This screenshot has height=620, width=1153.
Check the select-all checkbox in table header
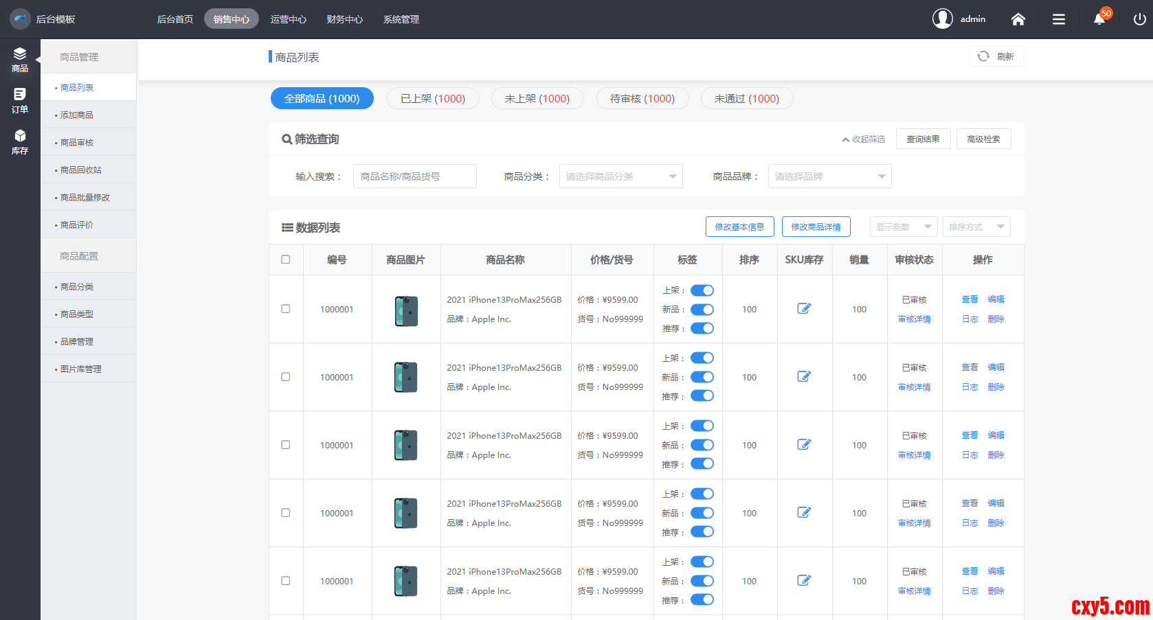[x=286, y=260]
